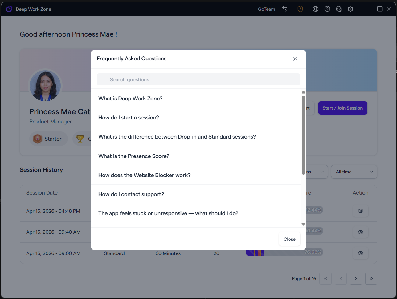The image size is (397, 299).
Task: Click the Session History heading
Action: [41, 170]
